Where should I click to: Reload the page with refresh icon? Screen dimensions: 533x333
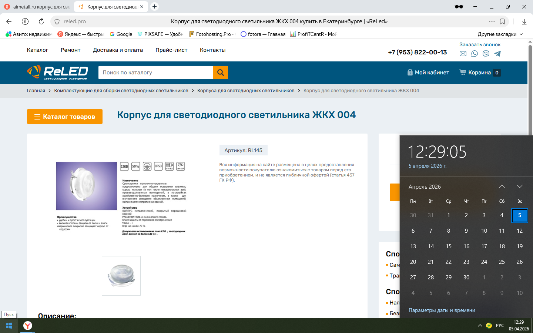point(41,21)
